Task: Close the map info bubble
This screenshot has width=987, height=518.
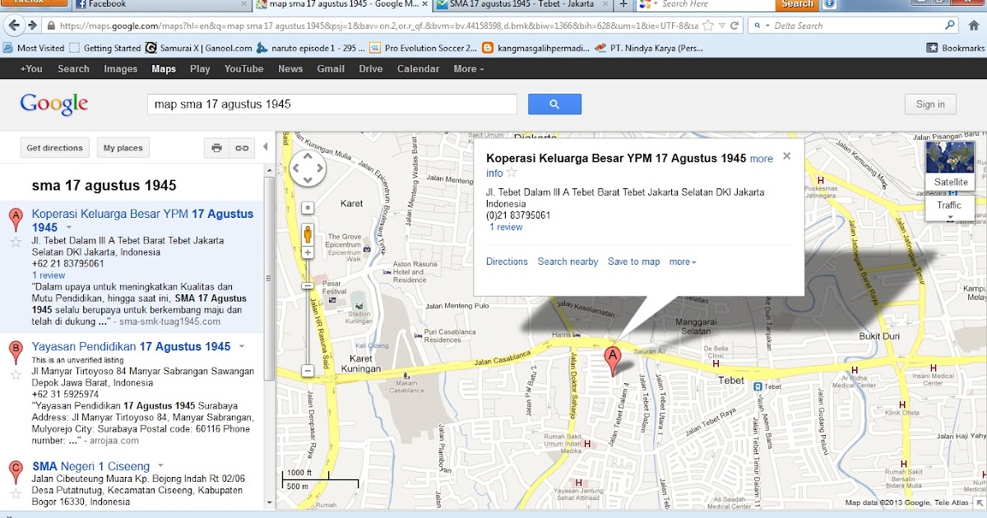Action: tap(786, 155)
